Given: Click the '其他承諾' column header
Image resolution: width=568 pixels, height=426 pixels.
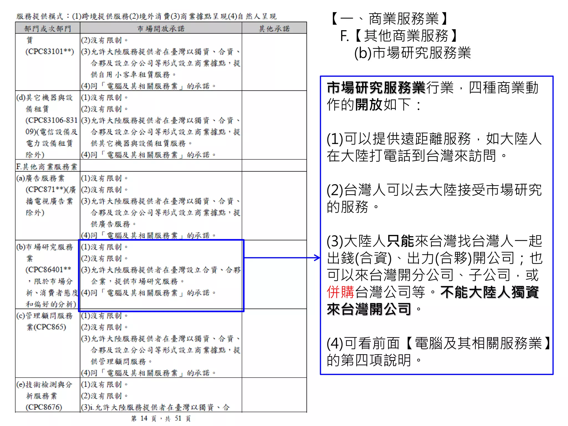Looking at the screenshot, I should 274,29.
